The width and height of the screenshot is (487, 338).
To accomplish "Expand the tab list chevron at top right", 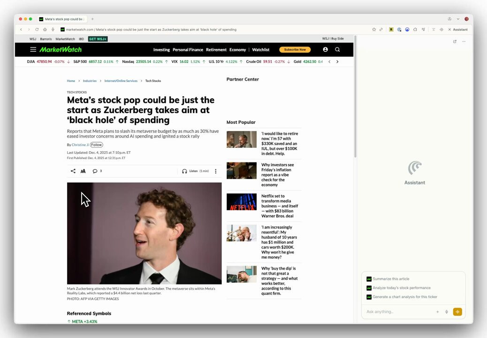I will (x=458, y=19).
